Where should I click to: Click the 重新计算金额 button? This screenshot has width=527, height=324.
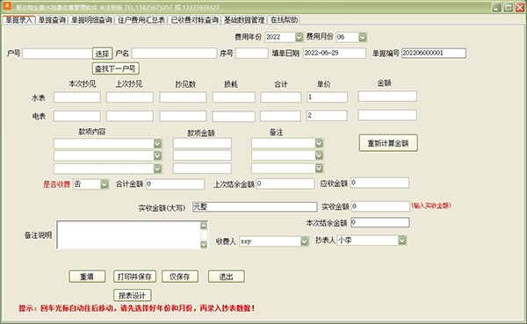click(388, 143)
